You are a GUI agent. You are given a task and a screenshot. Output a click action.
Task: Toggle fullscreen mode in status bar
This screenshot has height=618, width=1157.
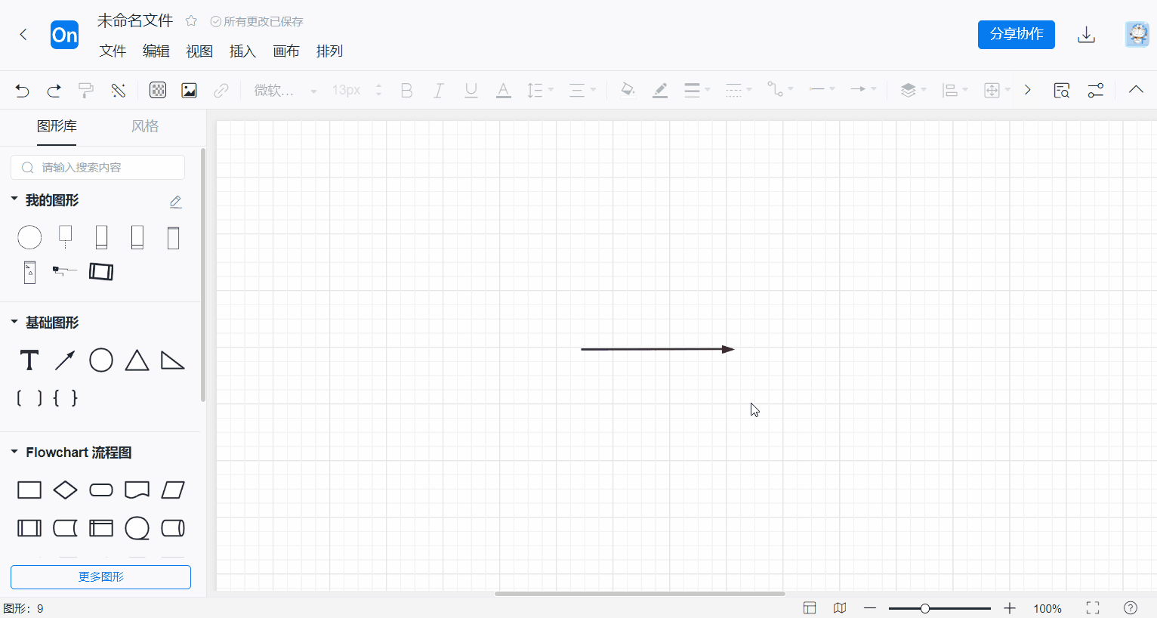(x=1093, y=608)
